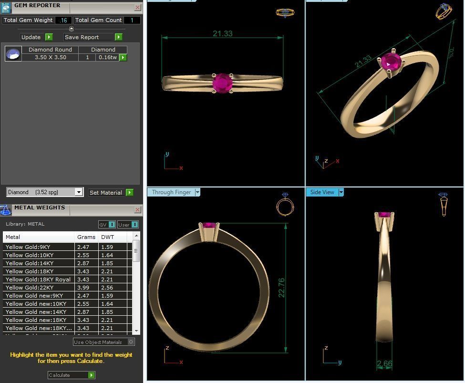This screenshot has height=383, width=465.
Task: Select the Yellow Gold:14KY row
Action: click(67, 263)
